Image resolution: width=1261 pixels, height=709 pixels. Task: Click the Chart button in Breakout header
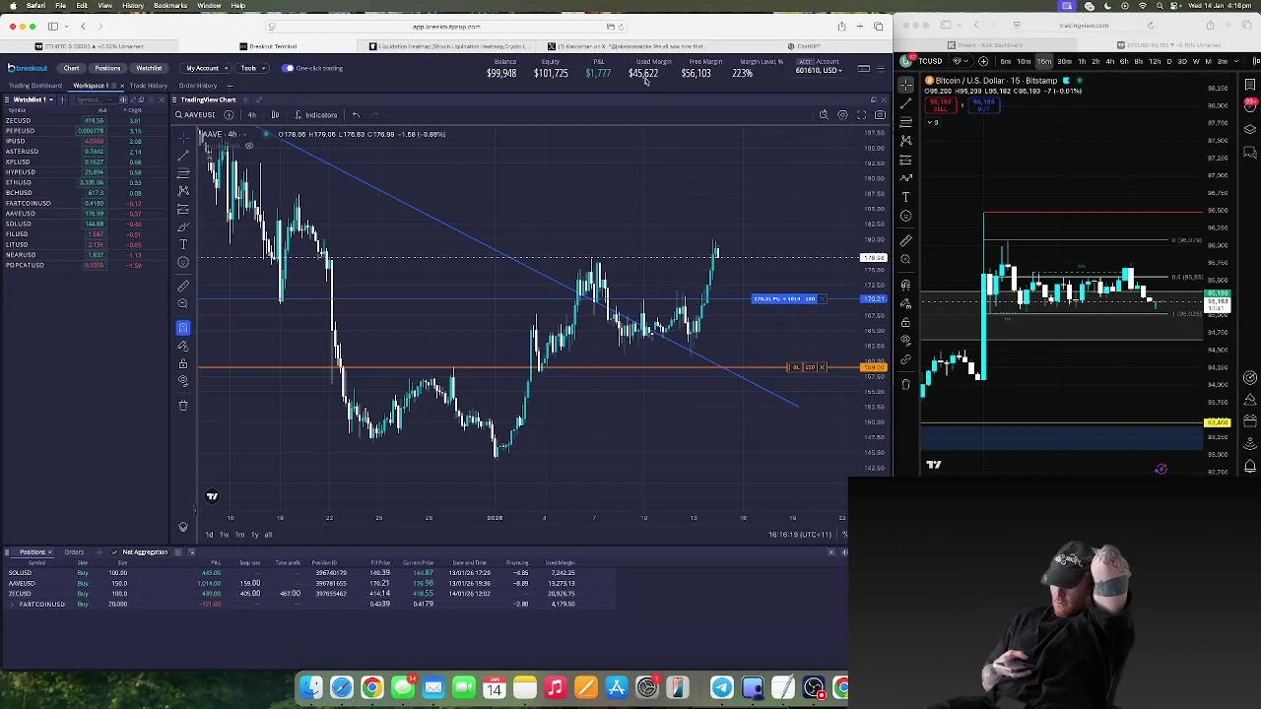click(72, 68)
